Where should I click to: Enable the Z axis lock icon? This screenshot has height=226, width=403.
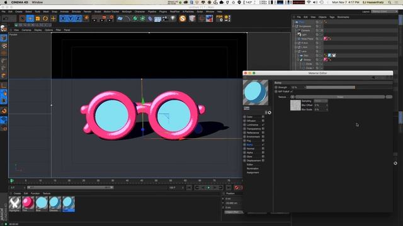coord(78,18)
